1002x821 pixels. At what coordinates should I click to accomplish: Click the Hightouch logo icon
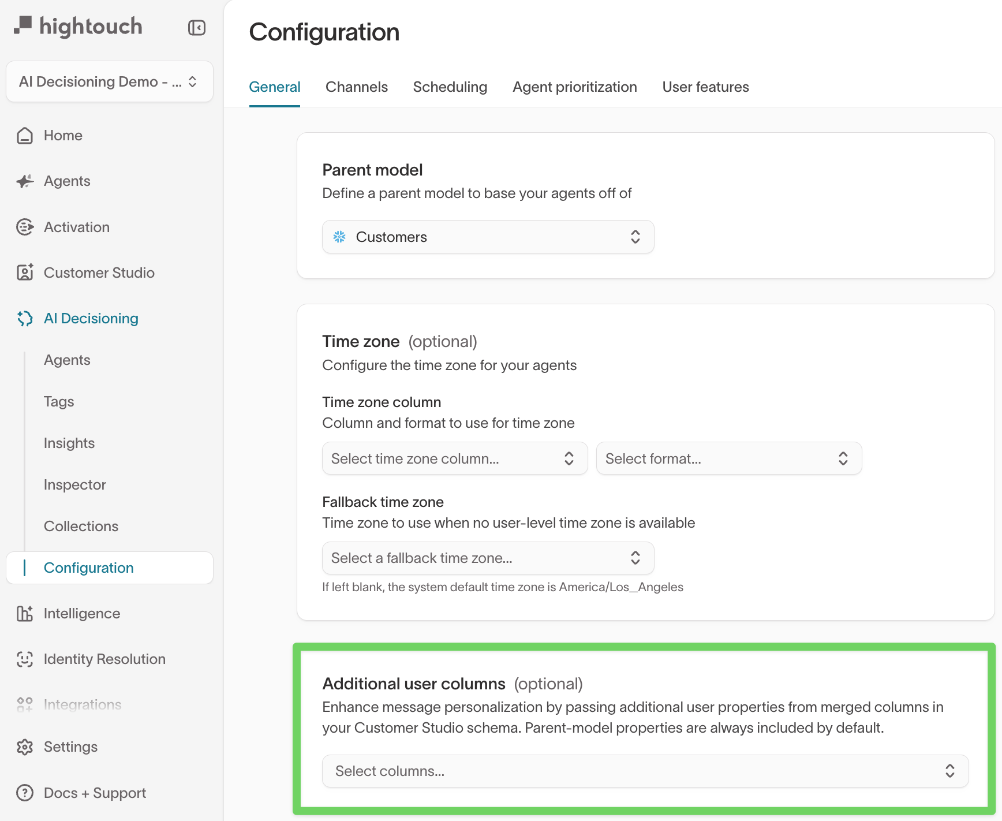pyautogui.click(x=25, y=25)
